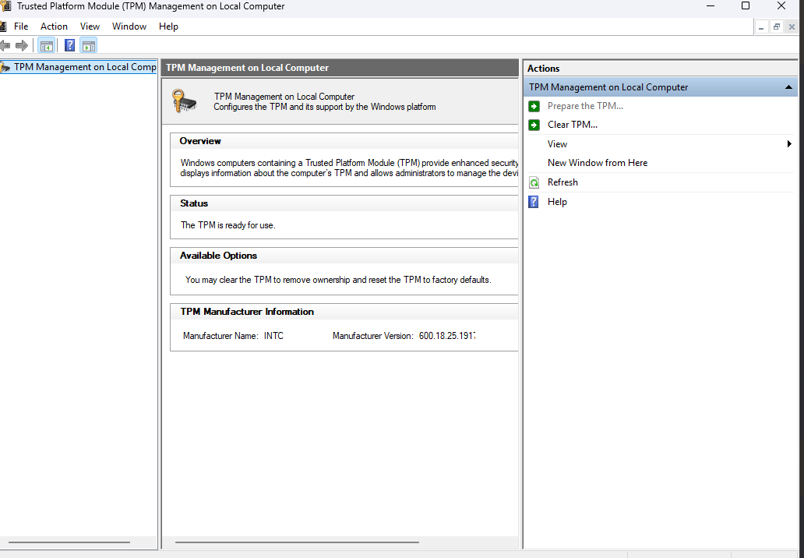Click the Help question mark icon in Actions
Viewport: 804px width, 558px height.
(534, 202)
